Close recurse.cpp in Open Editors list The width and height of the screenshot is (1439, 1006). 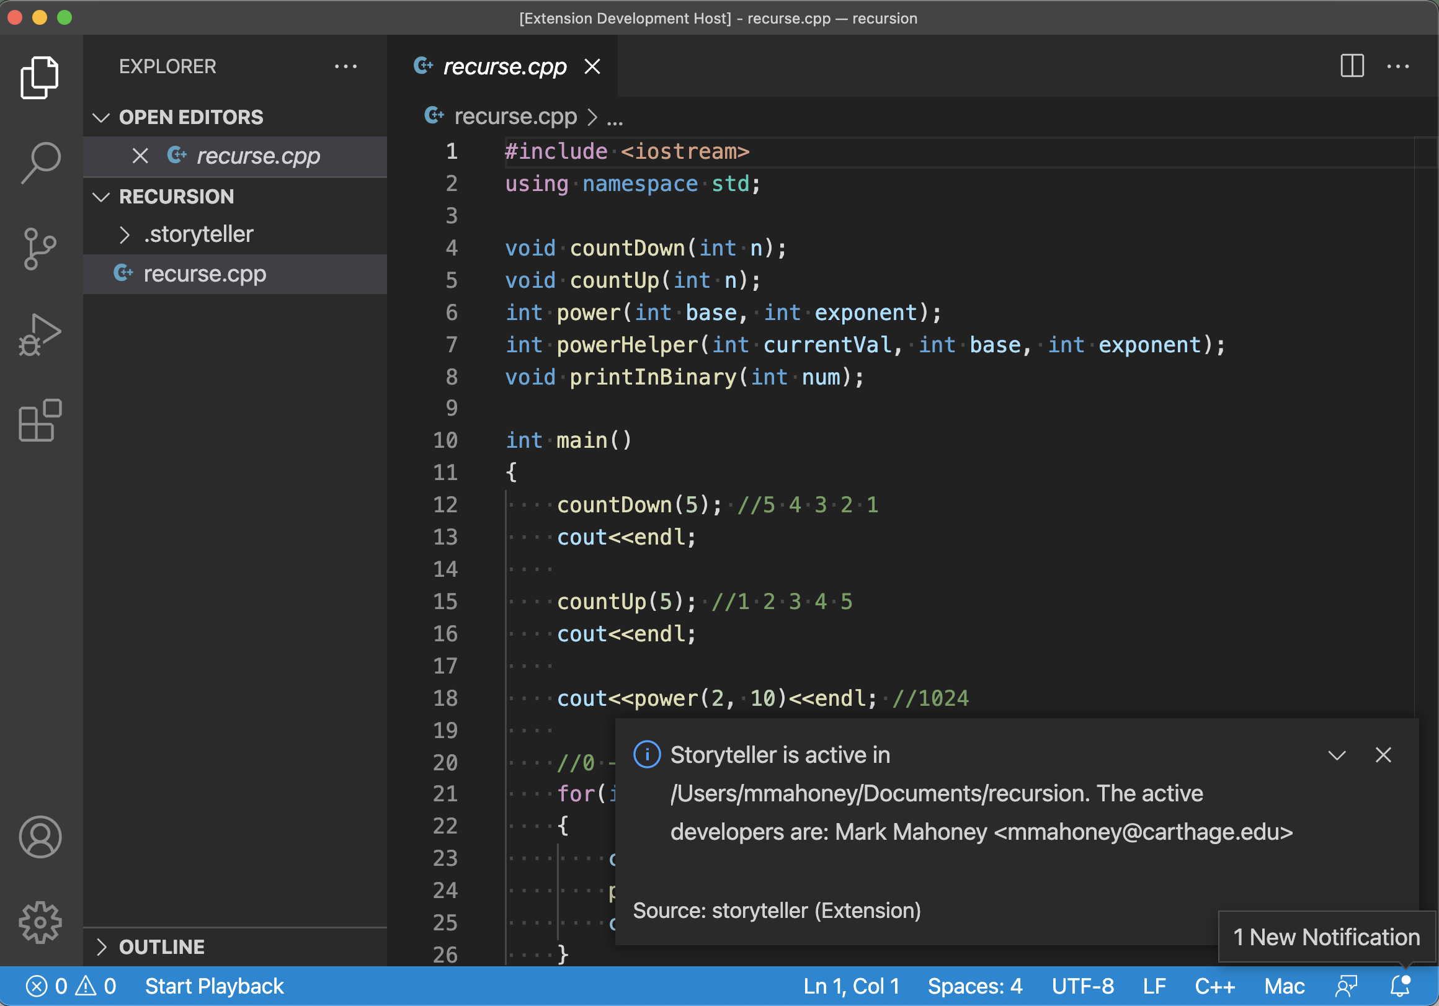tap(140, 156)
